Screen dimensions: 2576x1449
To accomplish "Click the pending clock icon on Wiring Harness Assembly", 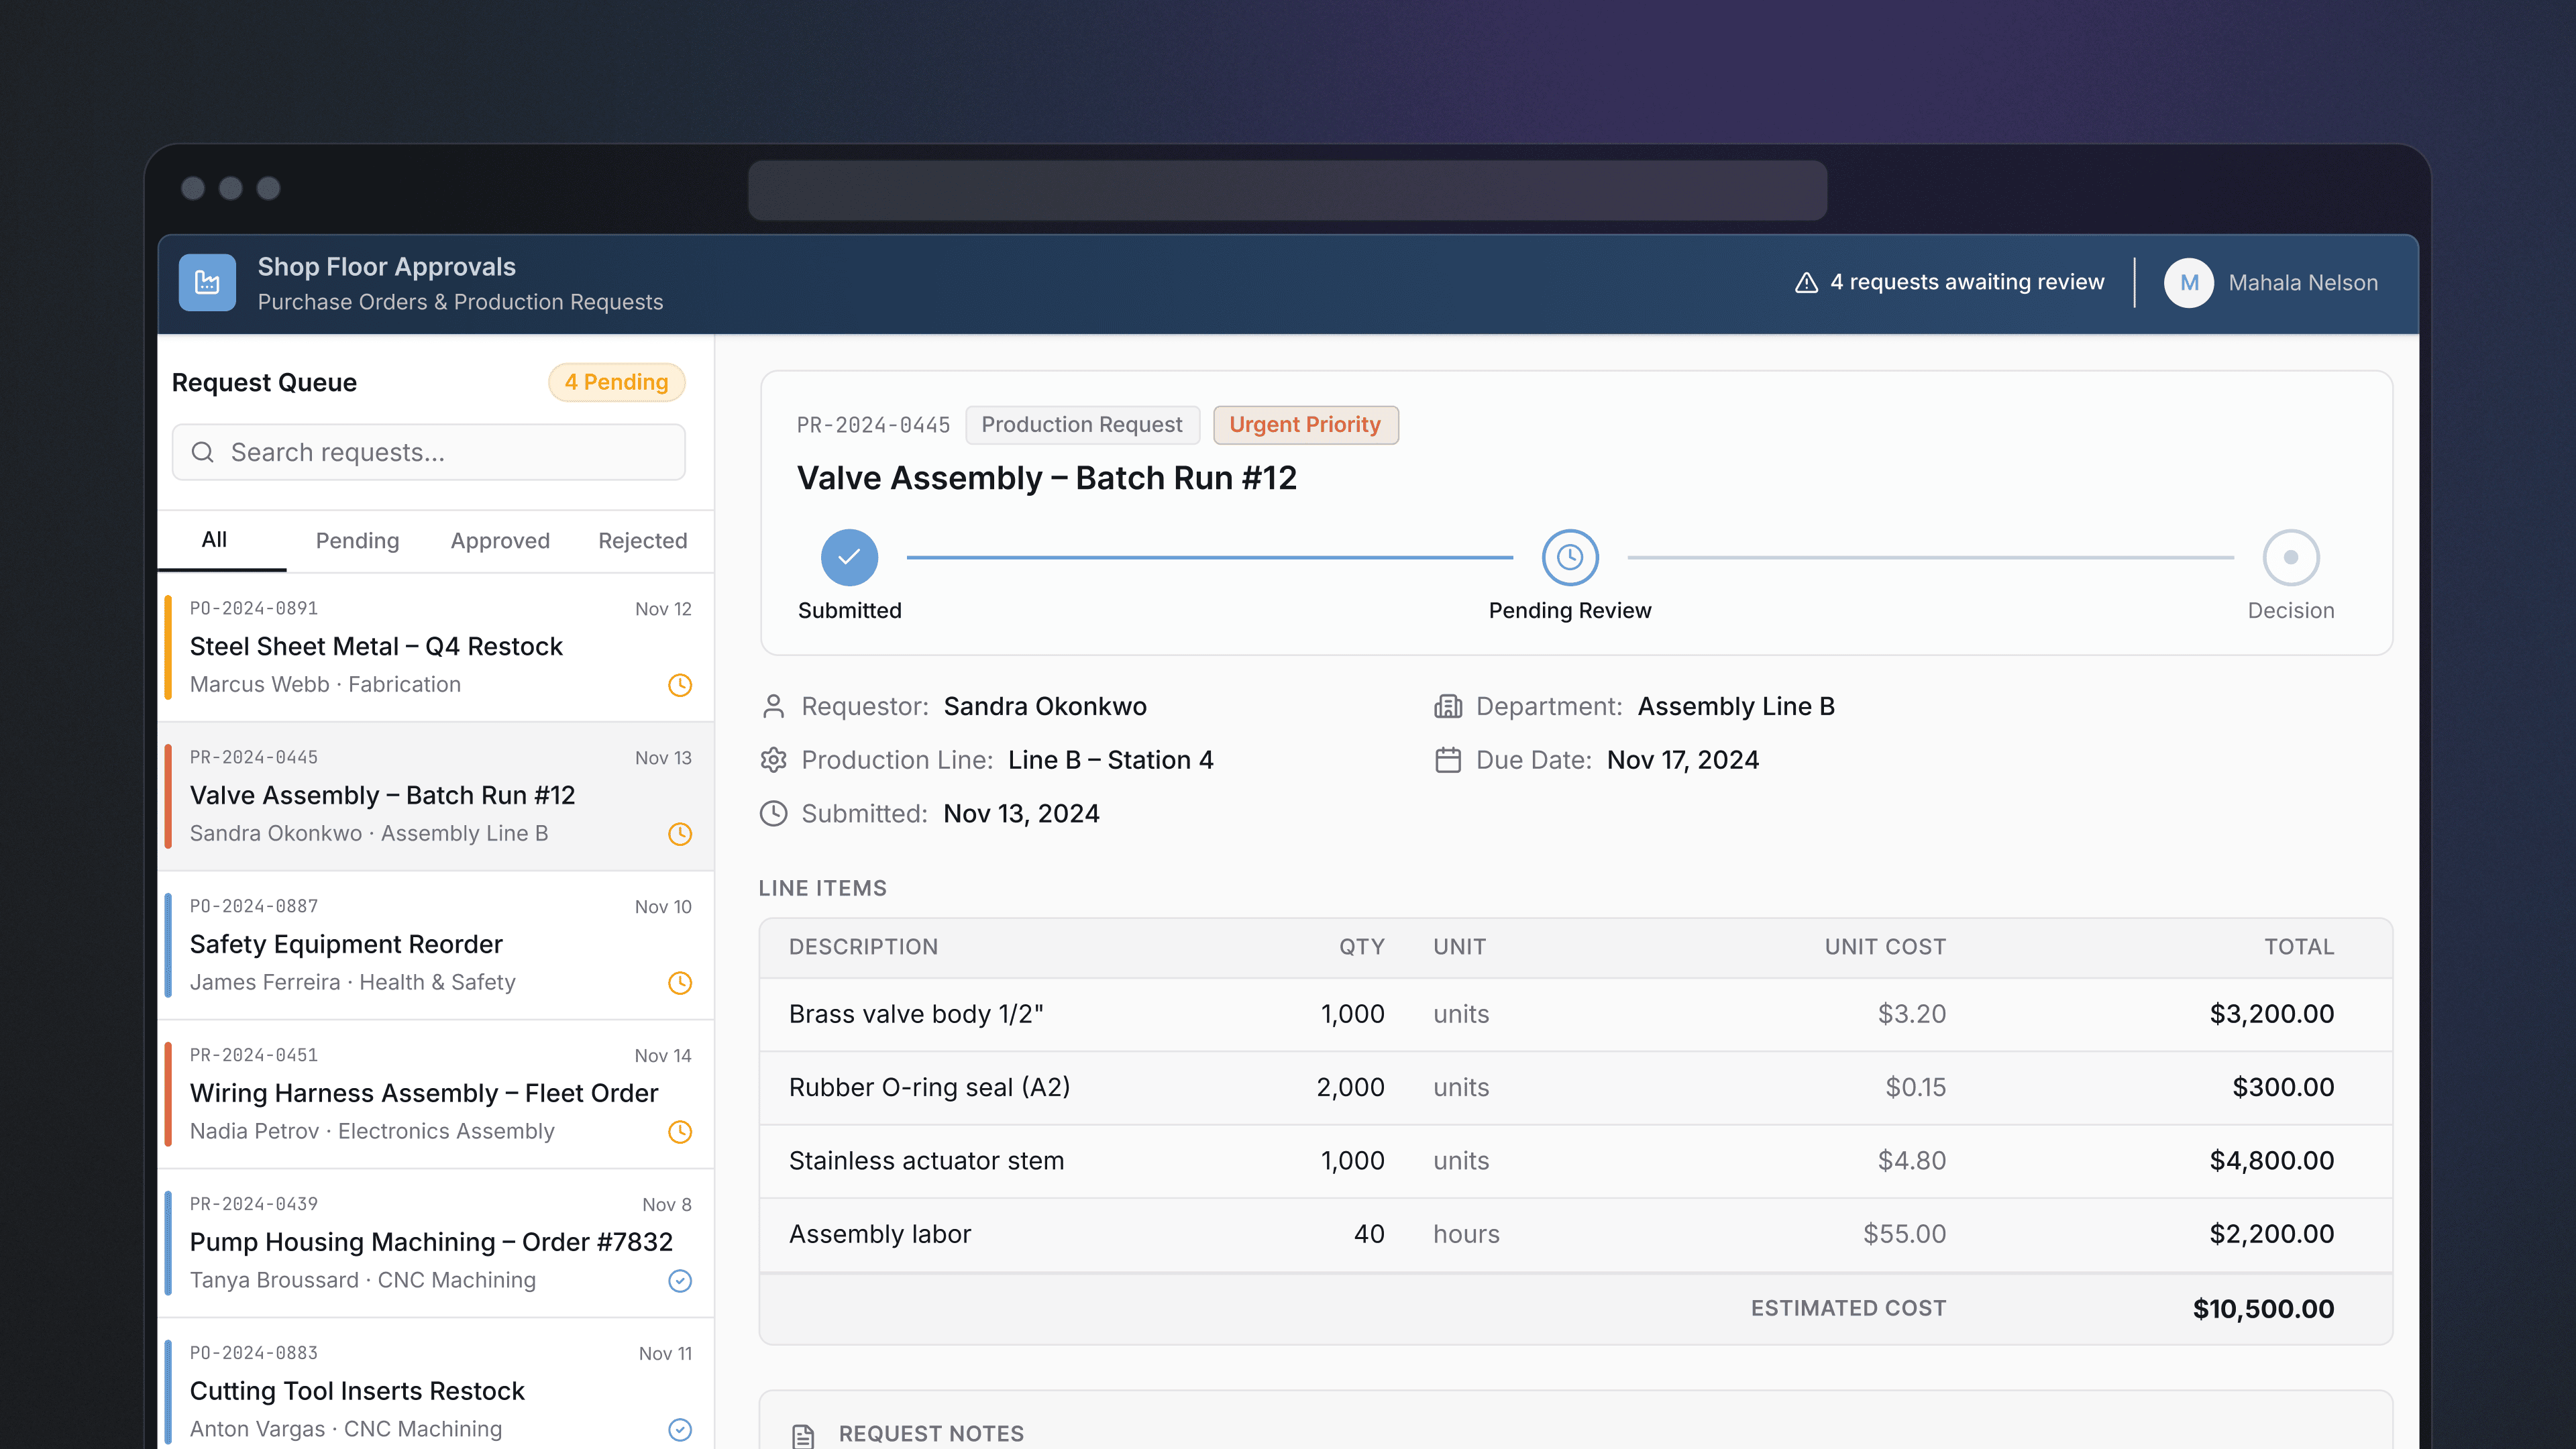I will [680, 1132].
